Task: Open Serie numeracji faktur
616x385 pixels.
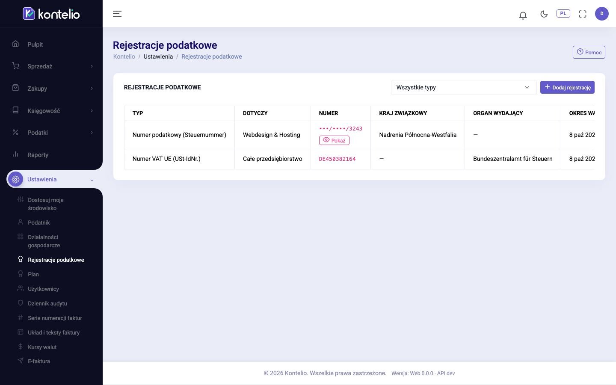Action: click(x=55, y=318)
